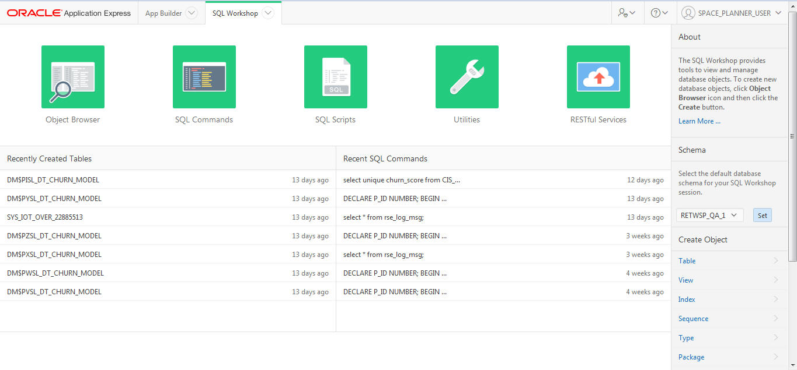Click the chevron next to Table
The height and width of the screenshot is (370, 797).
pyautogui.click(x=776, y=260)
